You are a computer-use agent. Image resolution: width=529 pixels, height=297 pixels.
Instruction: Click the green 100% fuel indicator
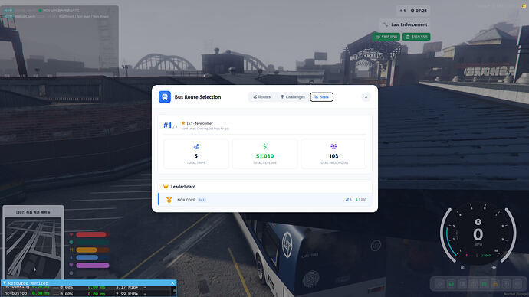tap(486, 256)
